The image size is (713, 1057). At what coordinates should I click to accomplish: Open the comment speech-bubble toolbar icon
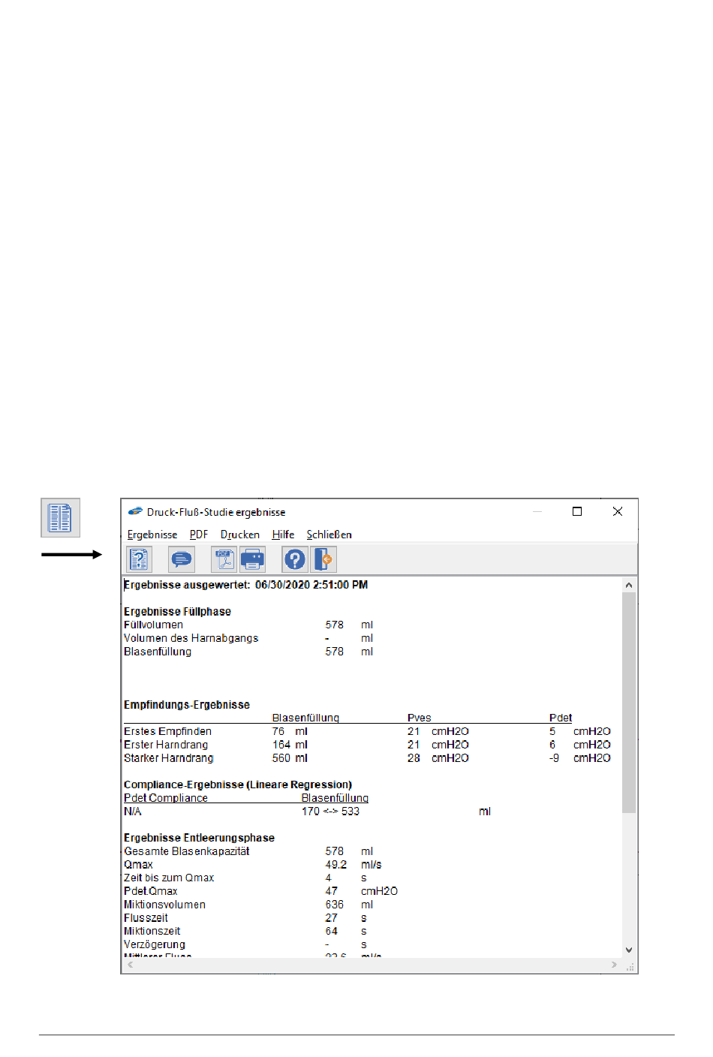182,559
